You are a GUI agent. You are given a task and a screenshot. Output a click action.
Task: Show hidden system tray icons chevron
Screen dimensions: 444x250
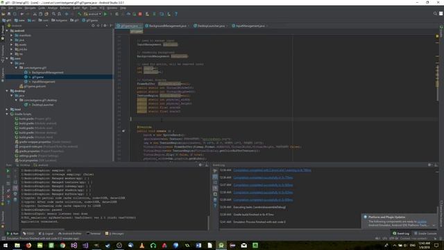click(395, 245)
